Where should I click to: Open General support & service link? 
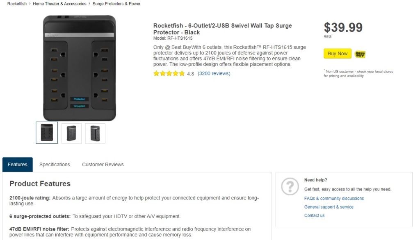click(x=329, y=207)
